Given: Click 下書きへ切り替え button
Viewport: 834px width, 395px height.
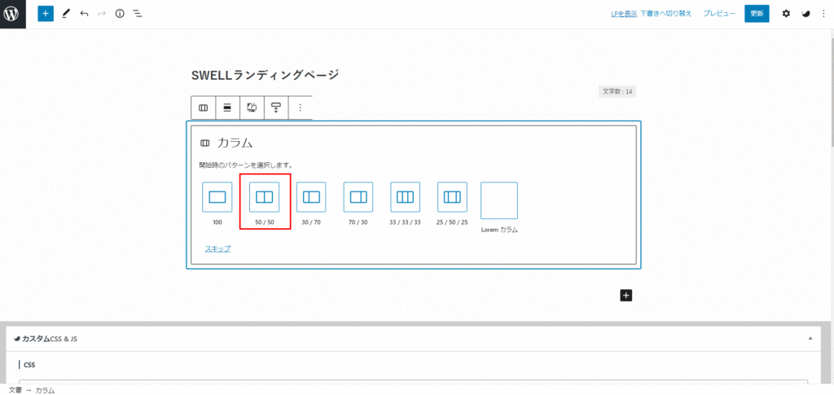Looking at the screenshot, I should (x=666, y=14).
